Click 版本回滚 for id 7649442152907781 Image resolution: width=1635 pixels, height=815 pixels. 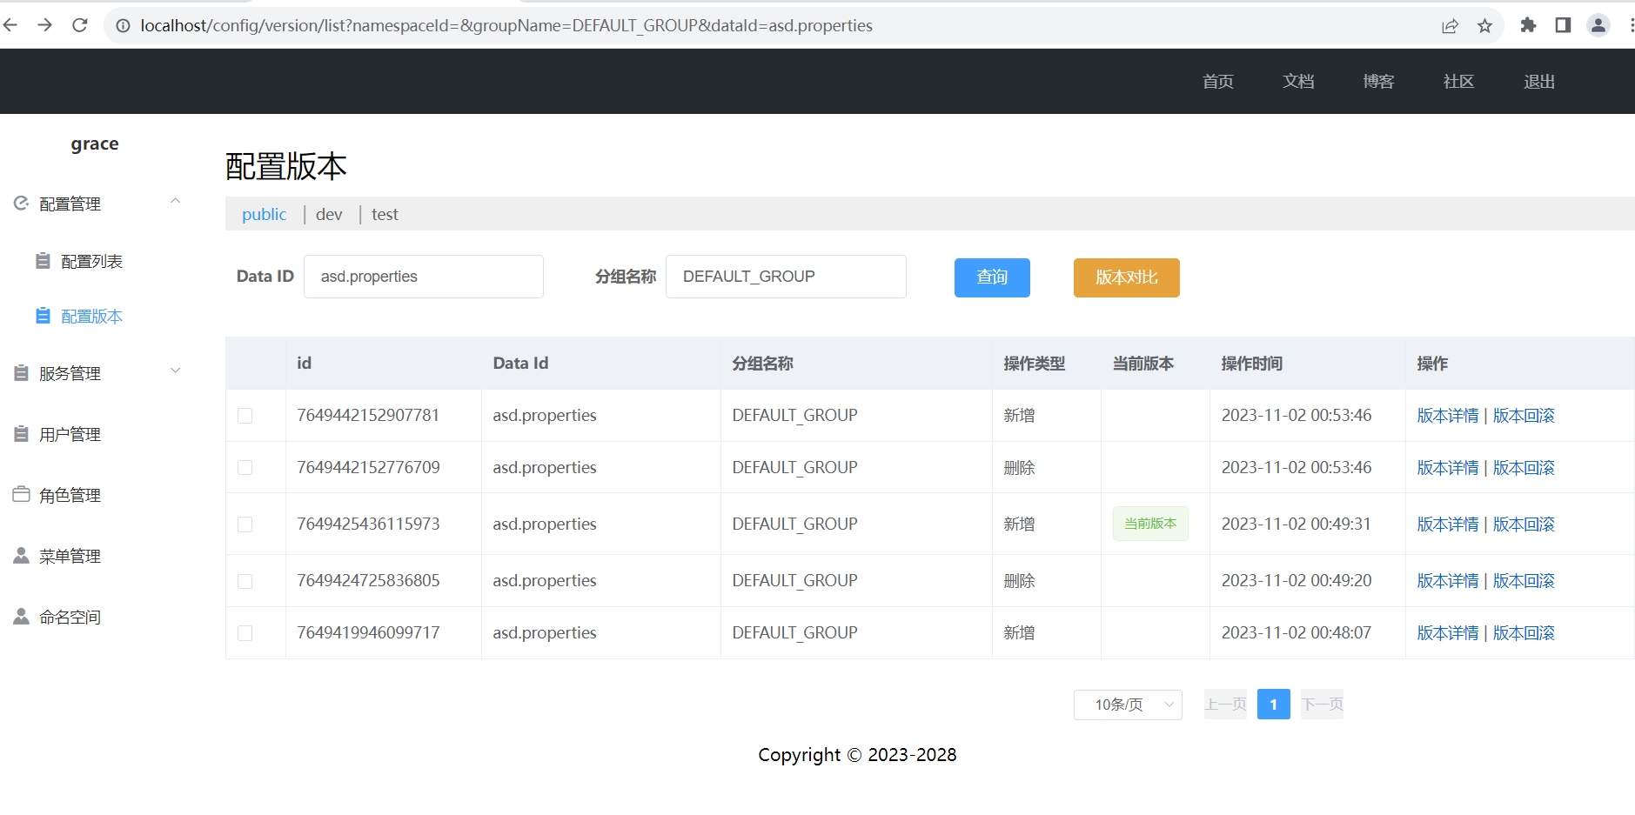[x=1524, y=416]
